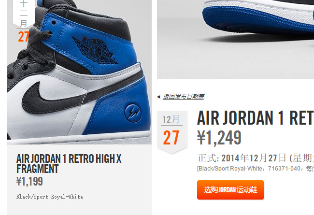
Task: Click the blue outsole shoe image at top right
Action: [x=236, y=40]
